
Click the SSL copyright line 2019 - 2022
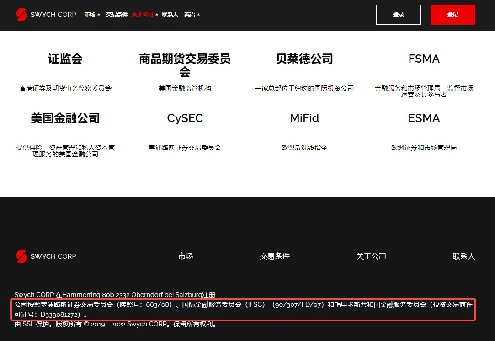(x=116, y=324)
